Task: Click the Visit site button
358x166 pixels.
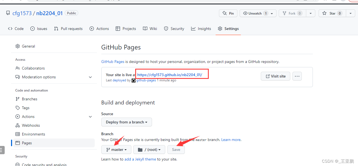Action: pos(275,76)
